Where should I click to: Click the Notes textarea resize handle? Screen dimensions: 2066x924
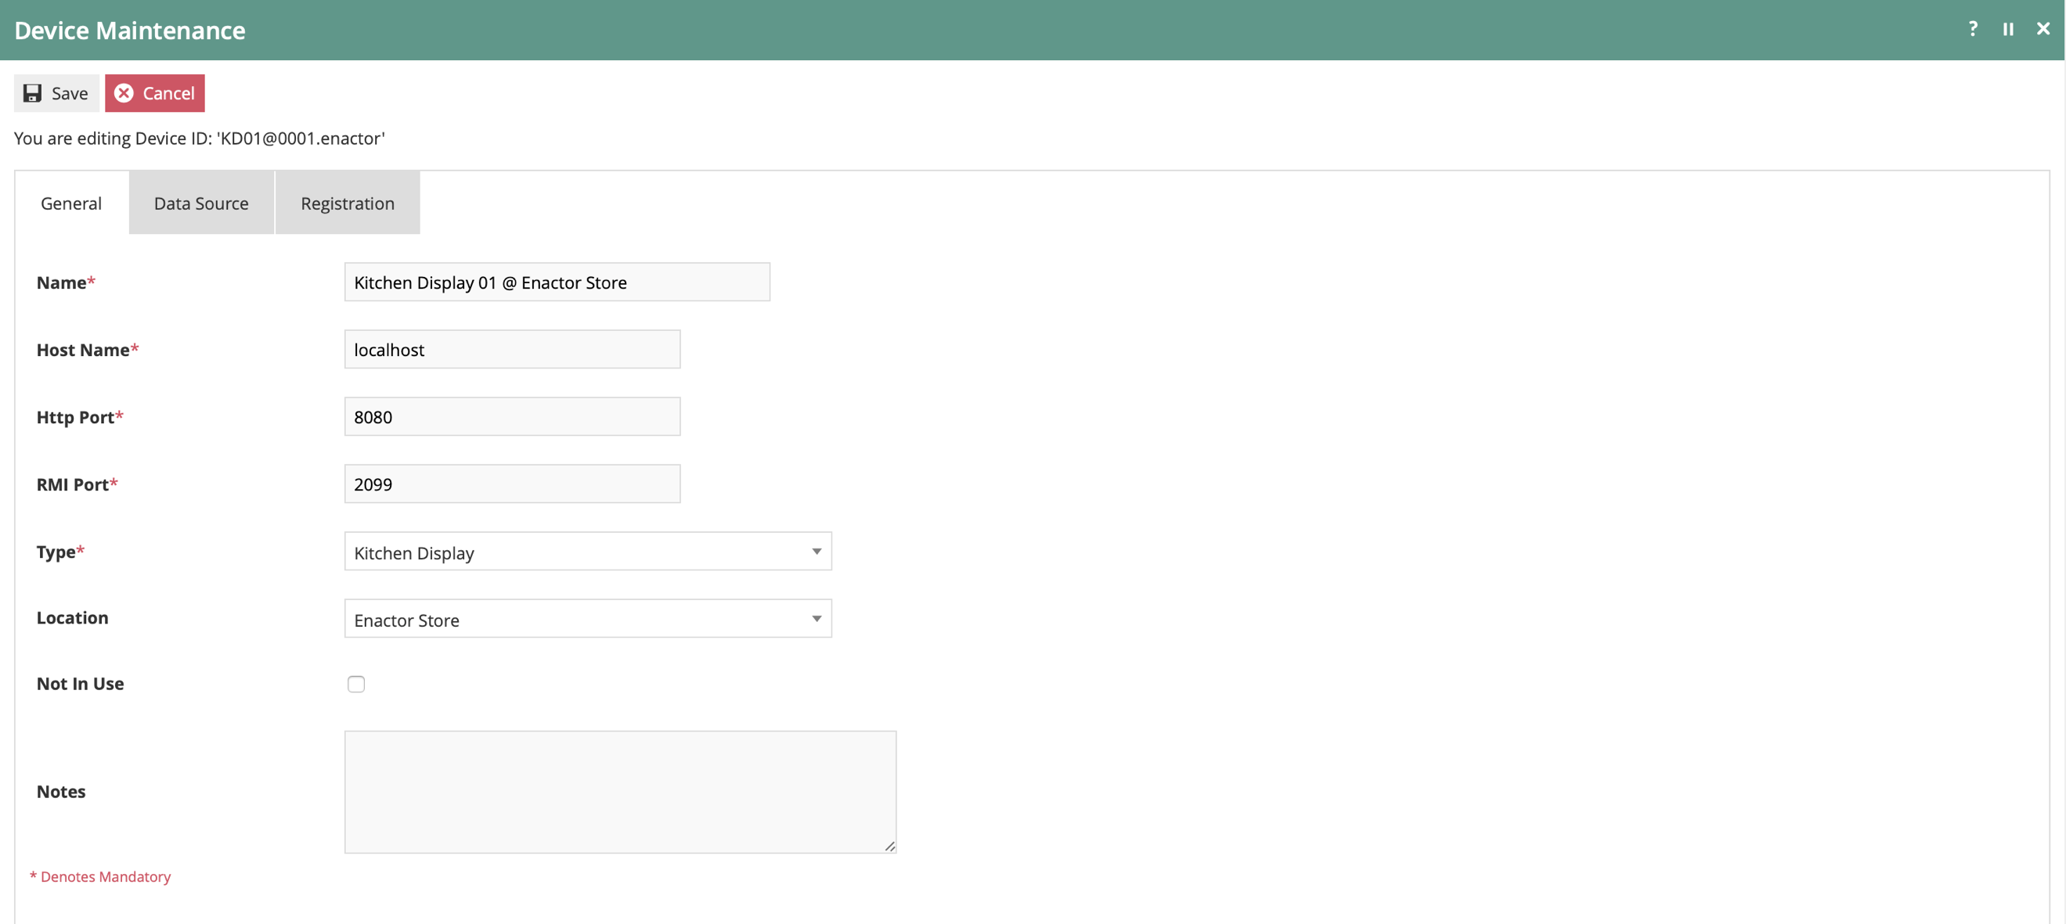click(889, 847)
